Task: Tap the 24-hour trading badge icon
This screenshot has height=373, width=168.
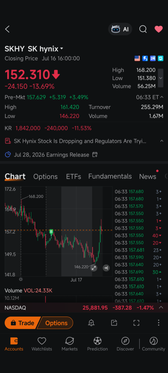Action: pyautogui.click(x=153, y=58)
